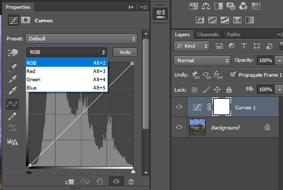This screenshot has width=283, height=190.
Task: Open the 3D panel icon
Action: [160, 14]
